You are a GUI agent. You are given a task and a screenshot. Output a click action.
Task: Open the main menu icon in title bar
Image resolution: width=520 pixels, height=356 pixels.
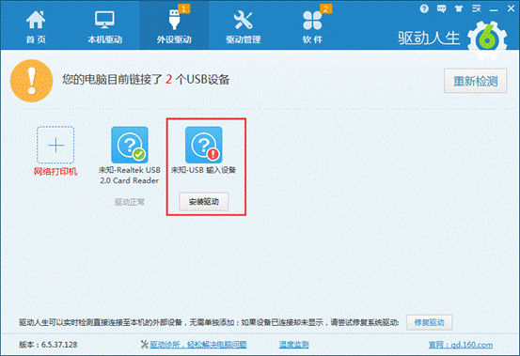pos(476,8)
